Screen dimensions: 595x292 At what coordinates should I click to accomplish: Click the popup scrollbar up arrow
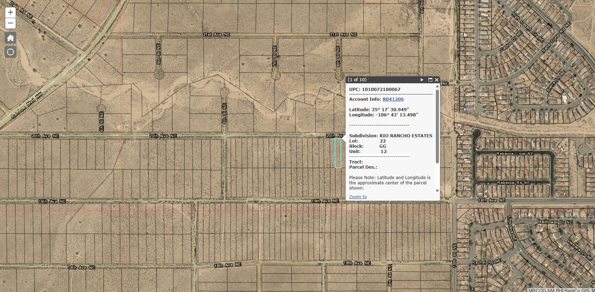tap(437, 86)
